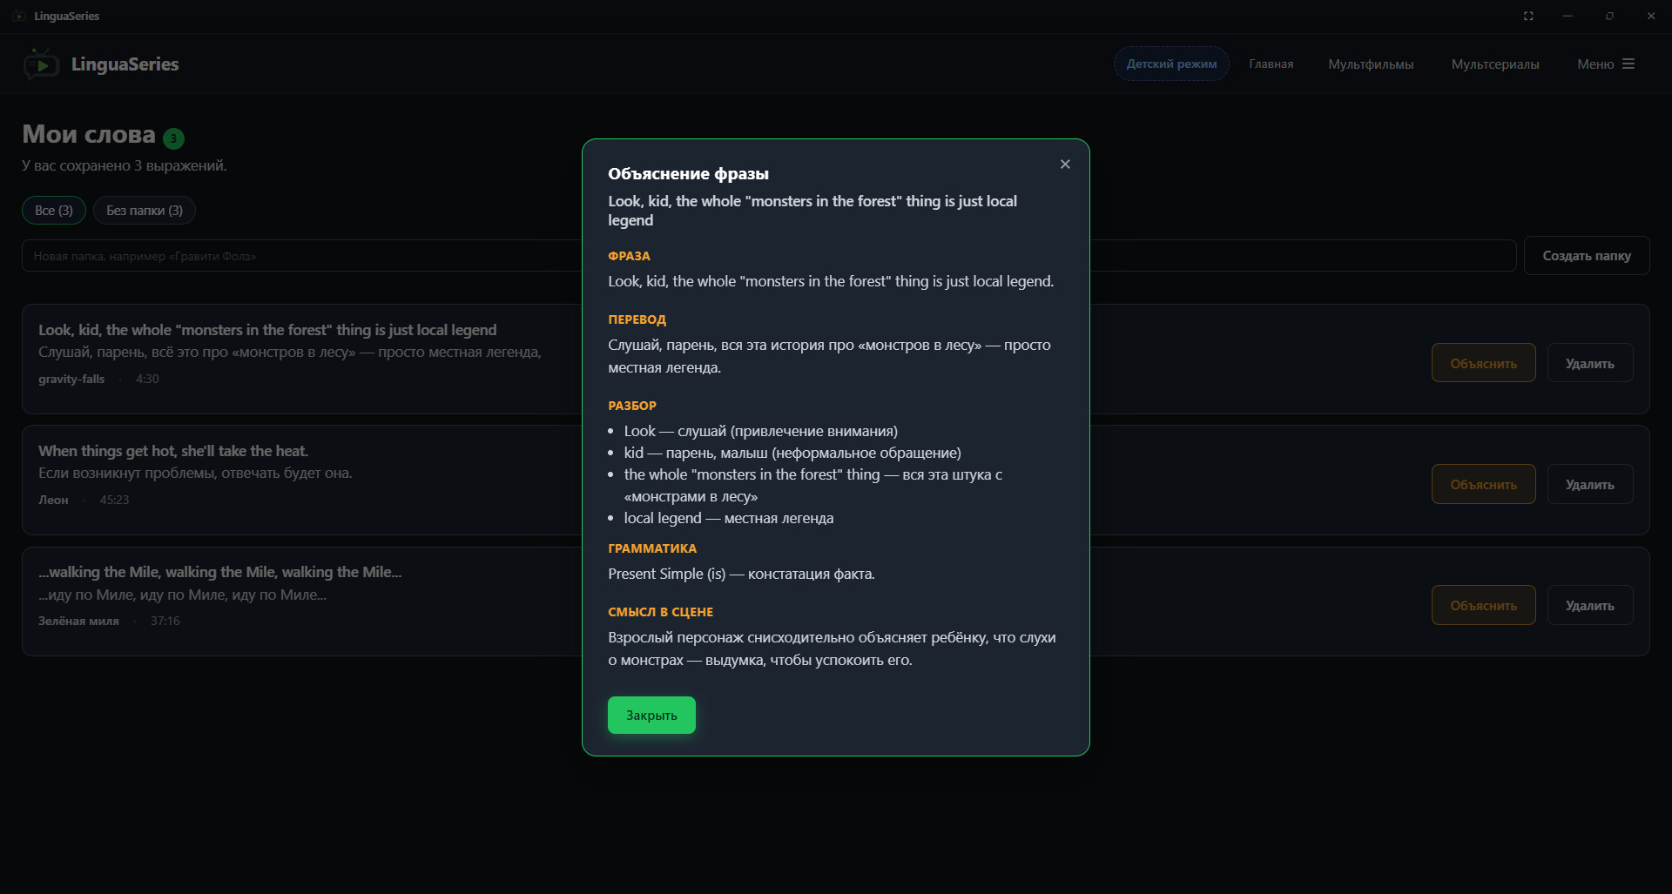Click the 4:30 timestamp
This screenshot has width=1672, height=894.
tap(147, 379)
